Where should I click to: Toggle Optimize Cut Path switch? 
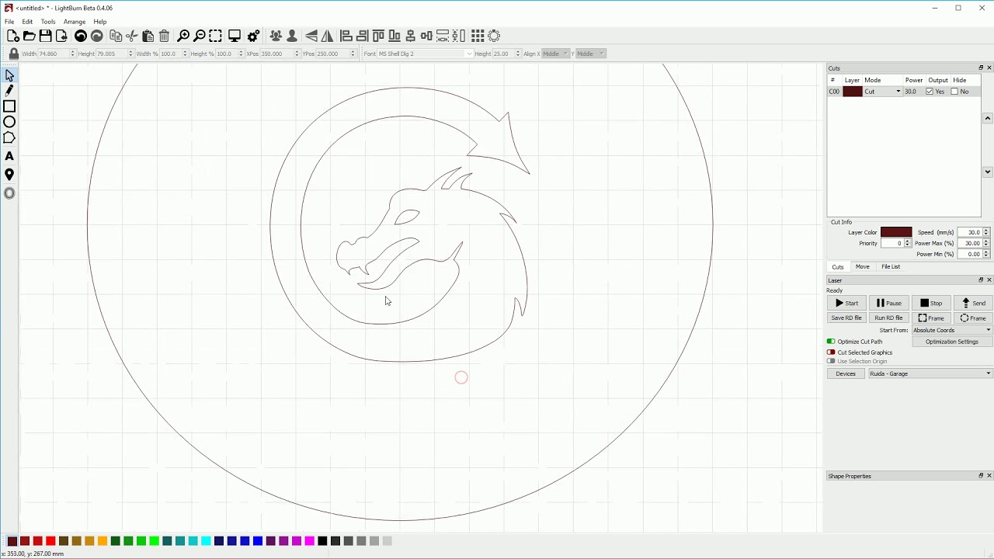point(831,342)
